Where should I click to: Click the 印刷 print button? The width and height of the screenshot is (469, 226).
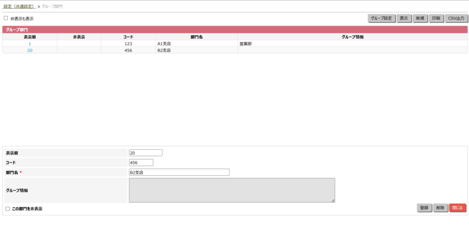click(x=436, y=18)
